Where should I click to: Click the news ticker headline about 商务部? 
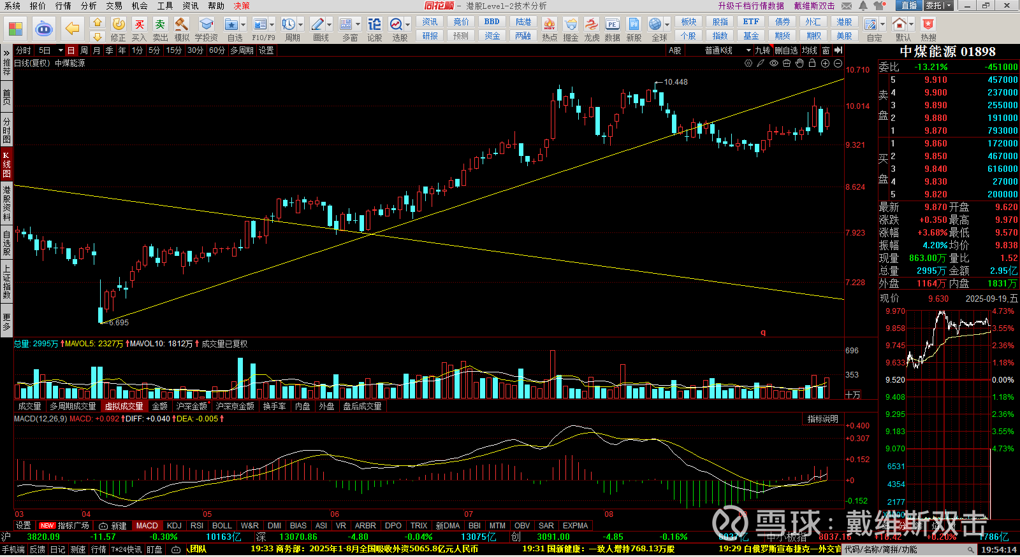coord(364,549)
